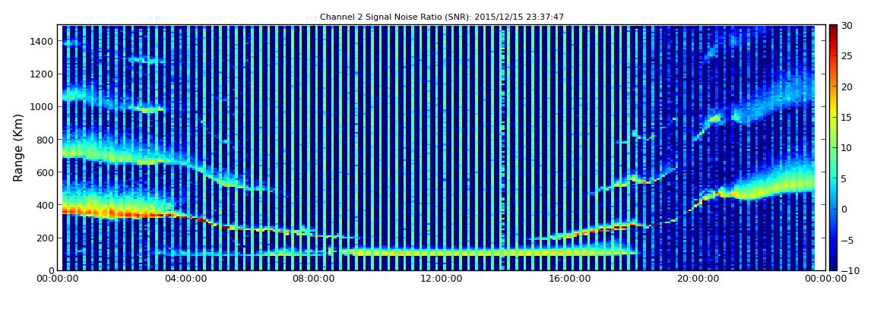Image resolution: width=874 pixels, height=309 pixels.
Task: Click the colorbar value 15
Action: pos(847,118)
